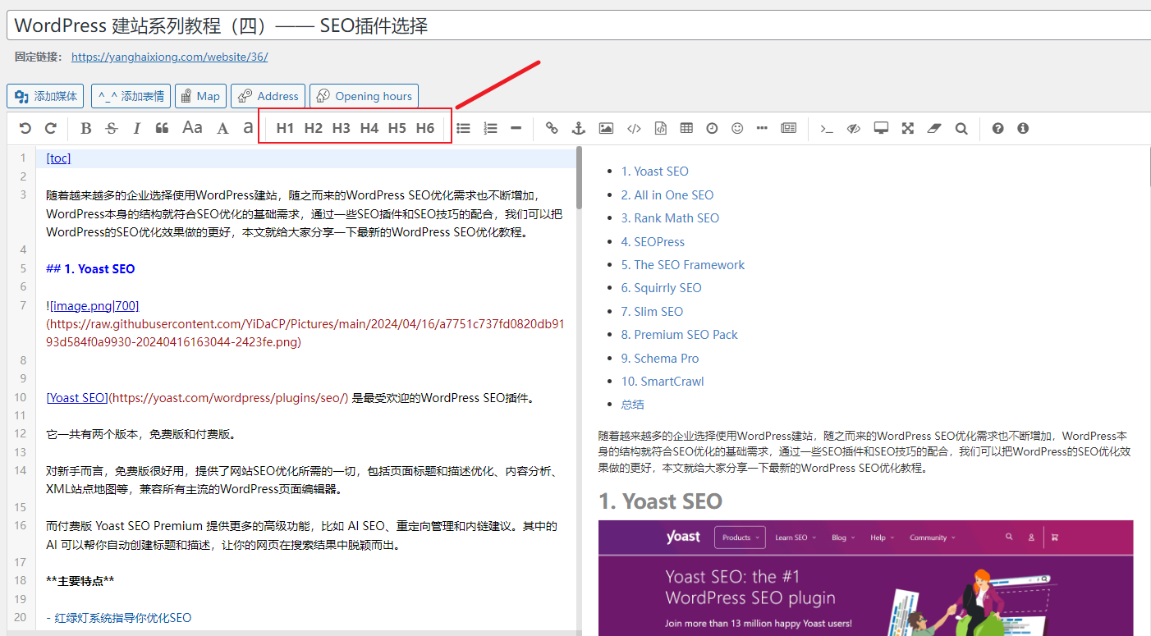Jump to 6. Squirrly SEO
The height and width of the screenshot is (636, 1151).
click(661, 287)
